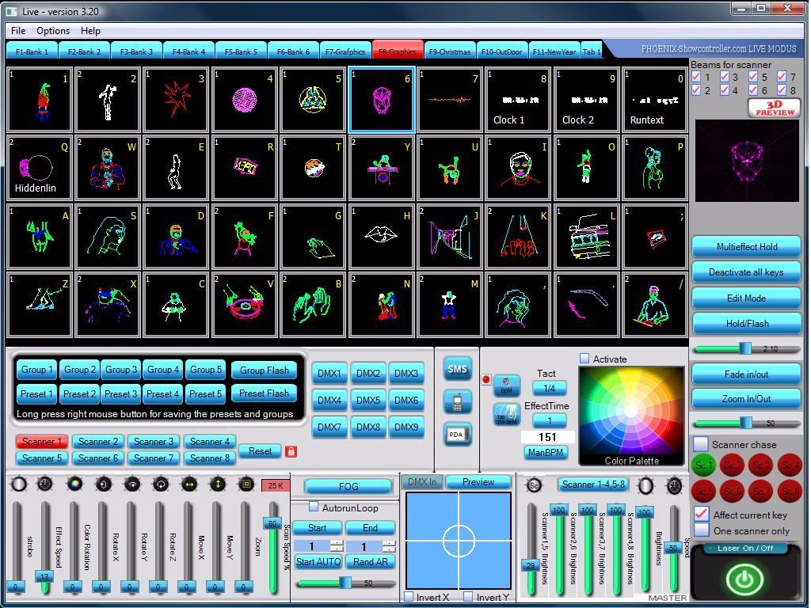Click the red lock icon beside Reset
811x608 pixels.
pos(291,451)
